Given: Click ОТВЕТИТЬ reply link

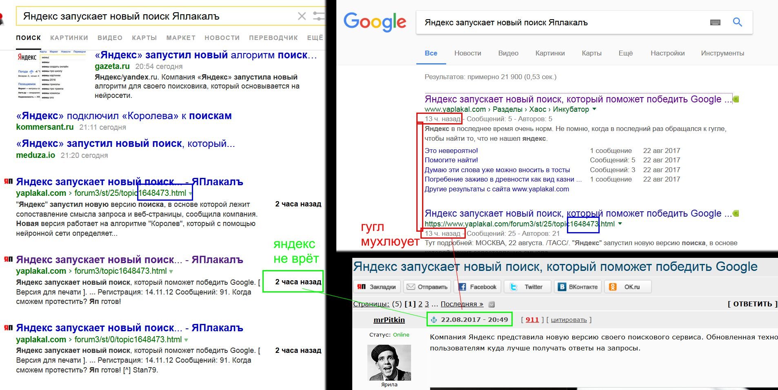Looking at the screenshot, I should (753, 304).
